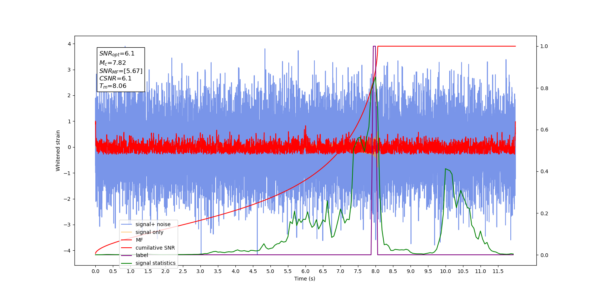Click the blue legend line for signal+ noise
Image resolution: width=596 pixels, height=298 pixels.
click(x=127, y=224)
